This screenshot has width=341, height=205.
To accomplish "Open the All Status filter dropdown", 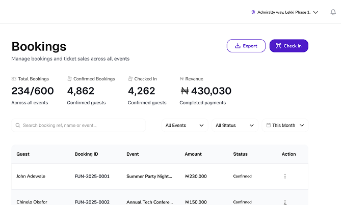I will pyautogui.click(x=234, y=125).
